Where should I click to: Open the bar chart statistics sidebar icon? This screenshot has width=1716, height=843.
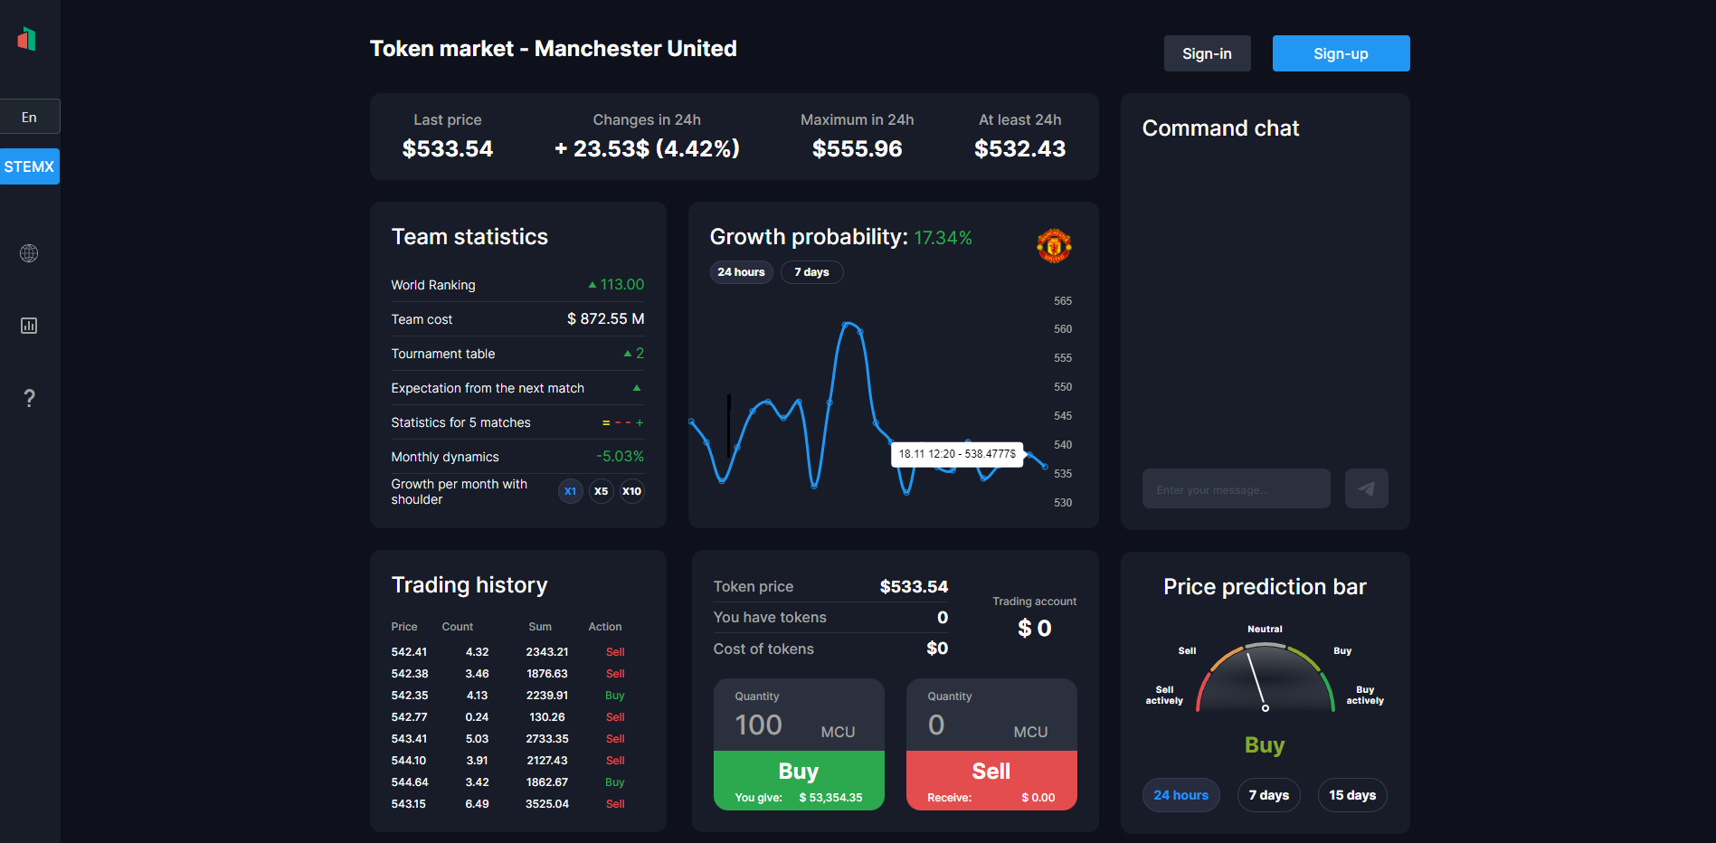tap(29, 326)
